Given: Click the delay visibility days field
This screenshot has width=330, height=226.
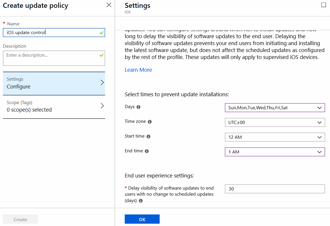Looking at the screenshot, I should coord(275,189).
